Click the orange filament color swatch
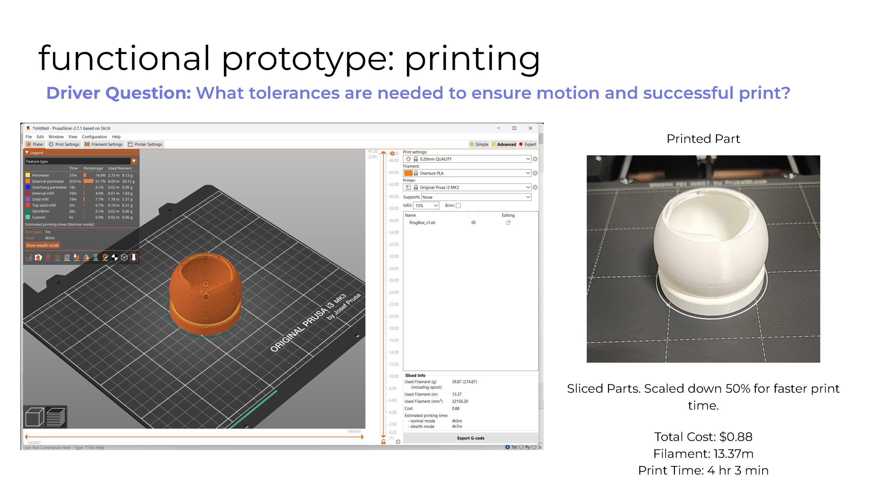The width and height of the screenshot is (876, 493). click(408, 173)
